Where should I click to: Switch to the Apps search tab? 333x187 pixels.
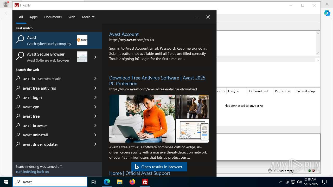click(x=34, y=17)
